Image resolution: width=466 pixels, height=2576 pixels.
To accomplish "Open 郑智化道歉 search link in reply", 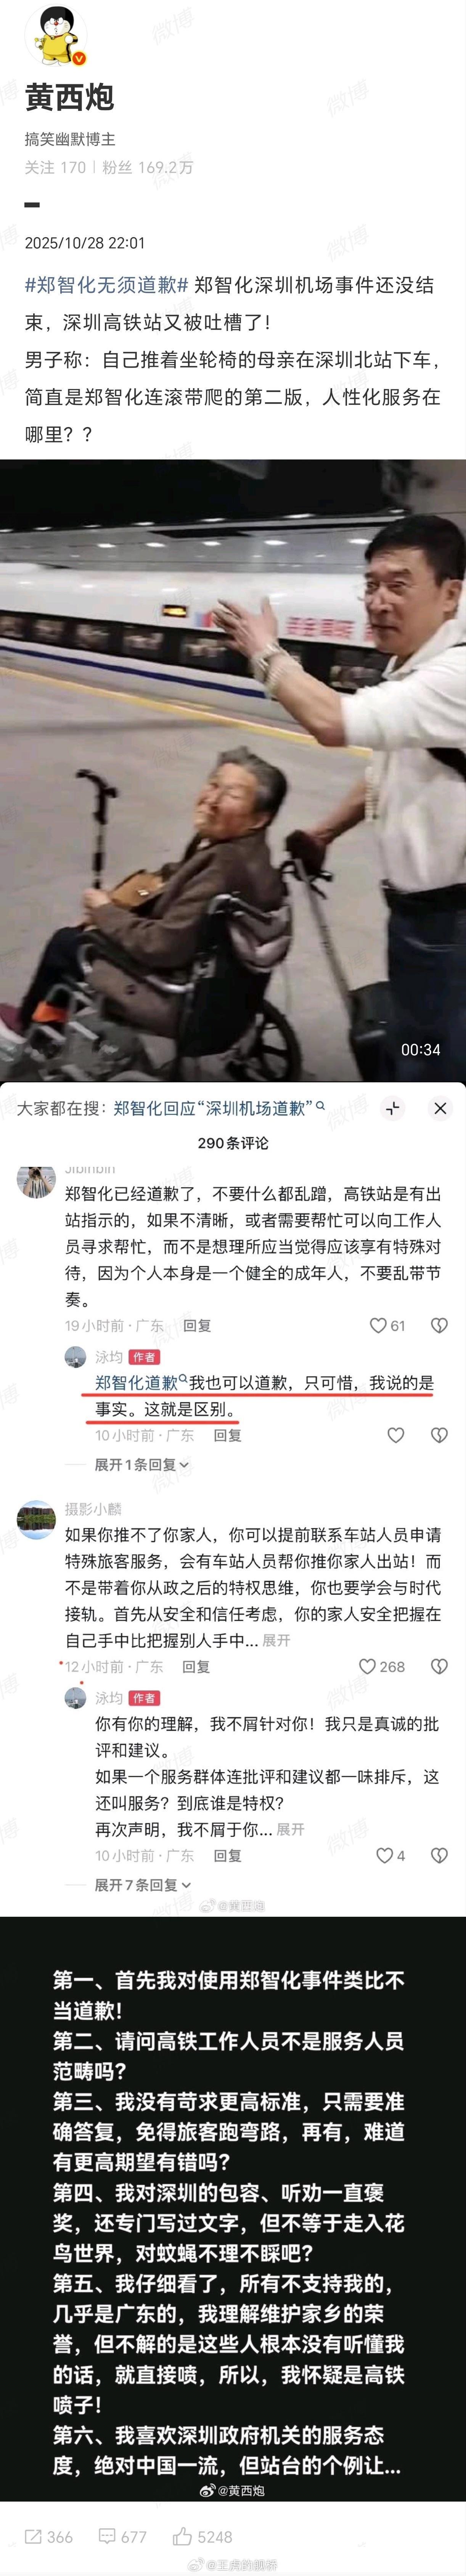I will click(137, 1383).
